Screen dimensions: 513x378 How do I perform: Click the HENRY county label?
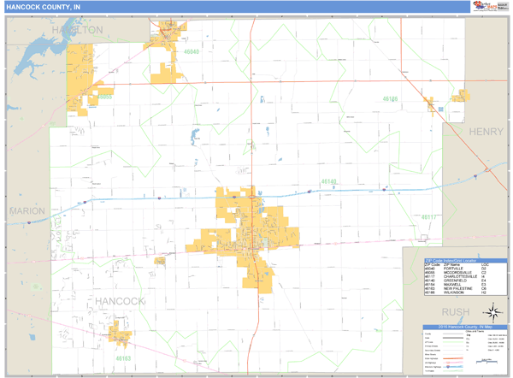pos(486,131)
